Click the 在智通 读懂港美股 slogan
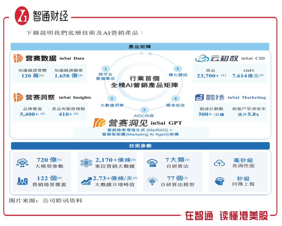Screen dimensions: 282x226 pos(227,216)
